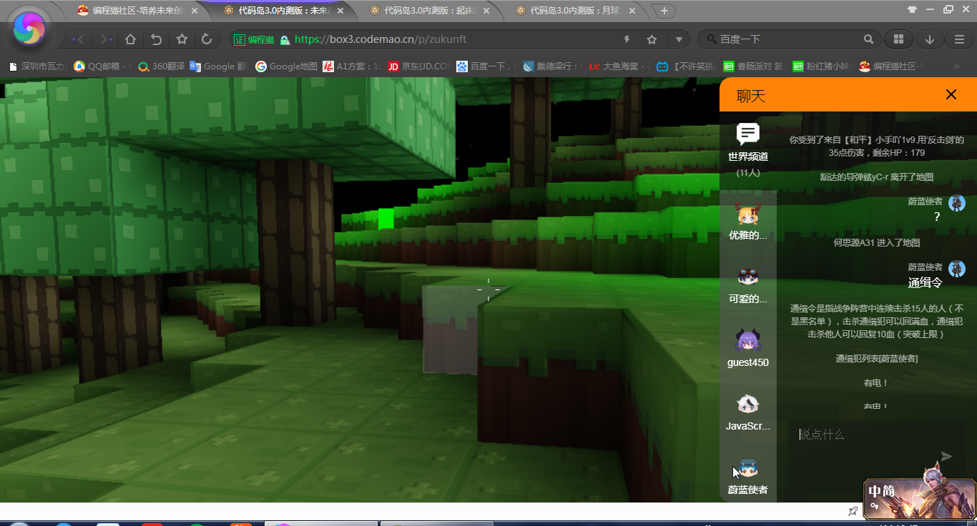Image resolution: width=977 pixels, height=526 pixels.
Task: Select the 世界频道 world channel
Action: point(748,150)
